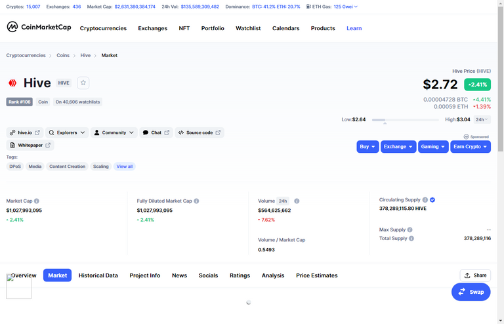Switch to the Socials tab
504x324 pixels.
tap(208, 275)
